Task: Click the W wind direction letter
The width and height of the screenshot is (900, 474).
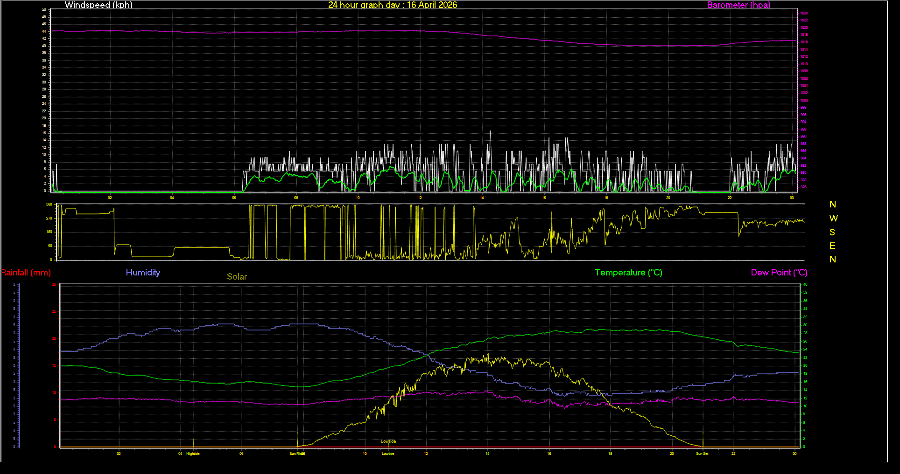Action: pyautogui.click(x=833, y=218)
